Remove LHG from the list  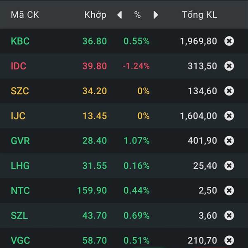229,166
